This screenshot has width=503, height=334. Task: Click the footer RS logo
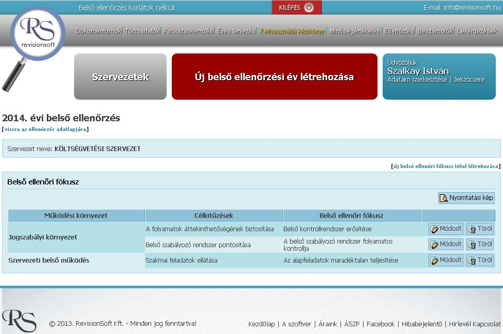point(19,321)
